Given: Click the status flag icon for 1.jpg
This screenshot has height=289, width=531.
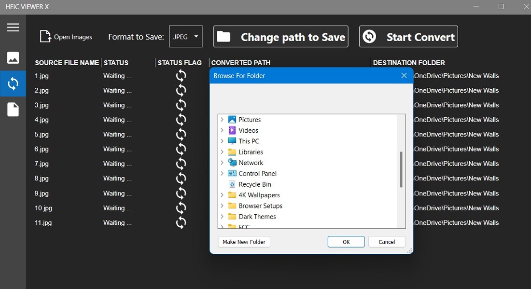Looking at the screenshot, I should click(181, 76).
